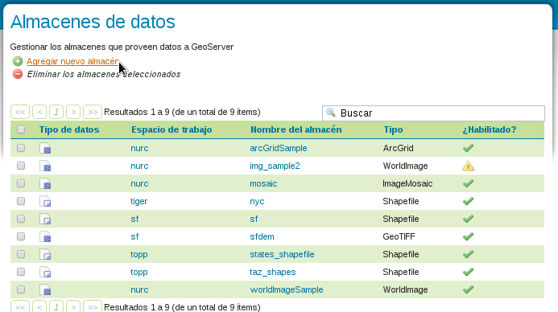Click the magnifier icon in search box
The width and height of the screenshot is (558, 312).
(331, 113)
